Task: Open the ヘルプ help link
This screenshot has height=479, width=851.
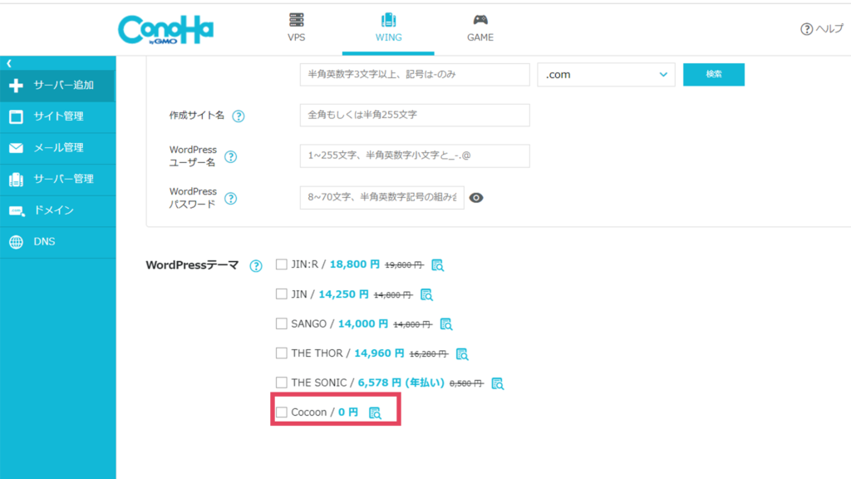Action: tap(822, 29)
